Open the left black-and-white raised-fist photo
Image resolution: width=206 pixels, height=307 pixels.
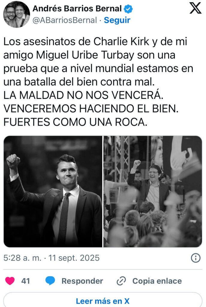pyautogui.click(x=53, y=191)
